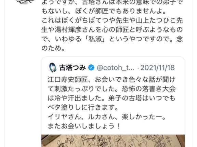Click the line またお会いしましょう！

(x=84, y=126)
